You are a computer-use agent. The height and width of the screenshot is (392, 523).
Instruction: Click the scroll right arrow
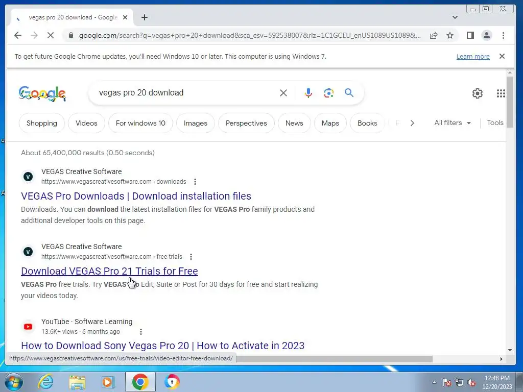[501, 359]
